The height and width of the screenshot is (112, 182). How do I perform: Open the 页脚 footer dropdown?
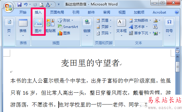(x=104, y=27)
